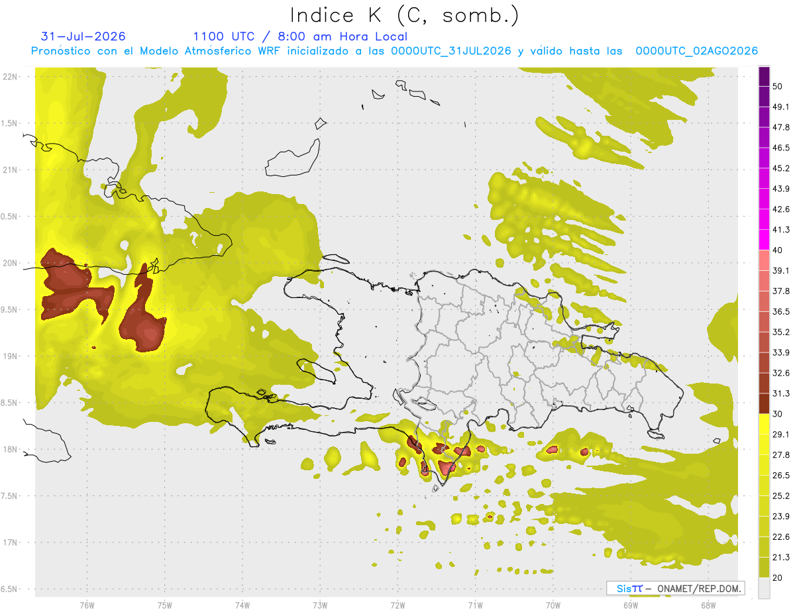Select olive colorbar segment between 20 and 21.3
The height and width of the screenshot is (614, 795).
pyautogui.click(x=764, y=567)
